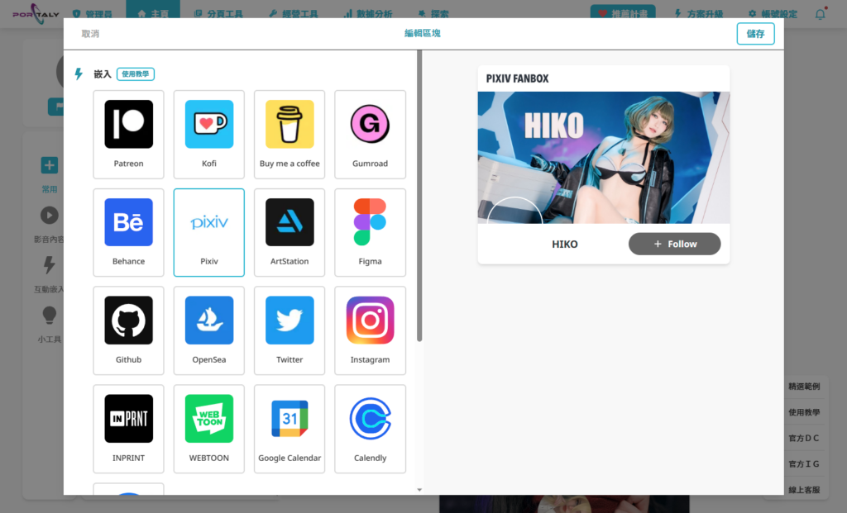Open the 經營工具 menu
The image size is (847, 513).
click(294, 13)
